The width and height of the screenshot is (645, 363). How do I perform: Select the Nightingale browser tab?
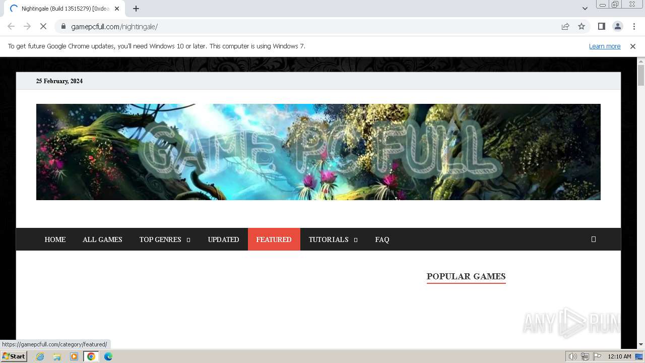pyautogui.click(x=64, y=9)
